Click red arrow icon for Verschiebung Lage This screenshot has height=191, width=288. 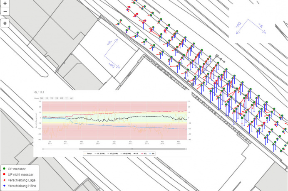(x=4, y=181)
